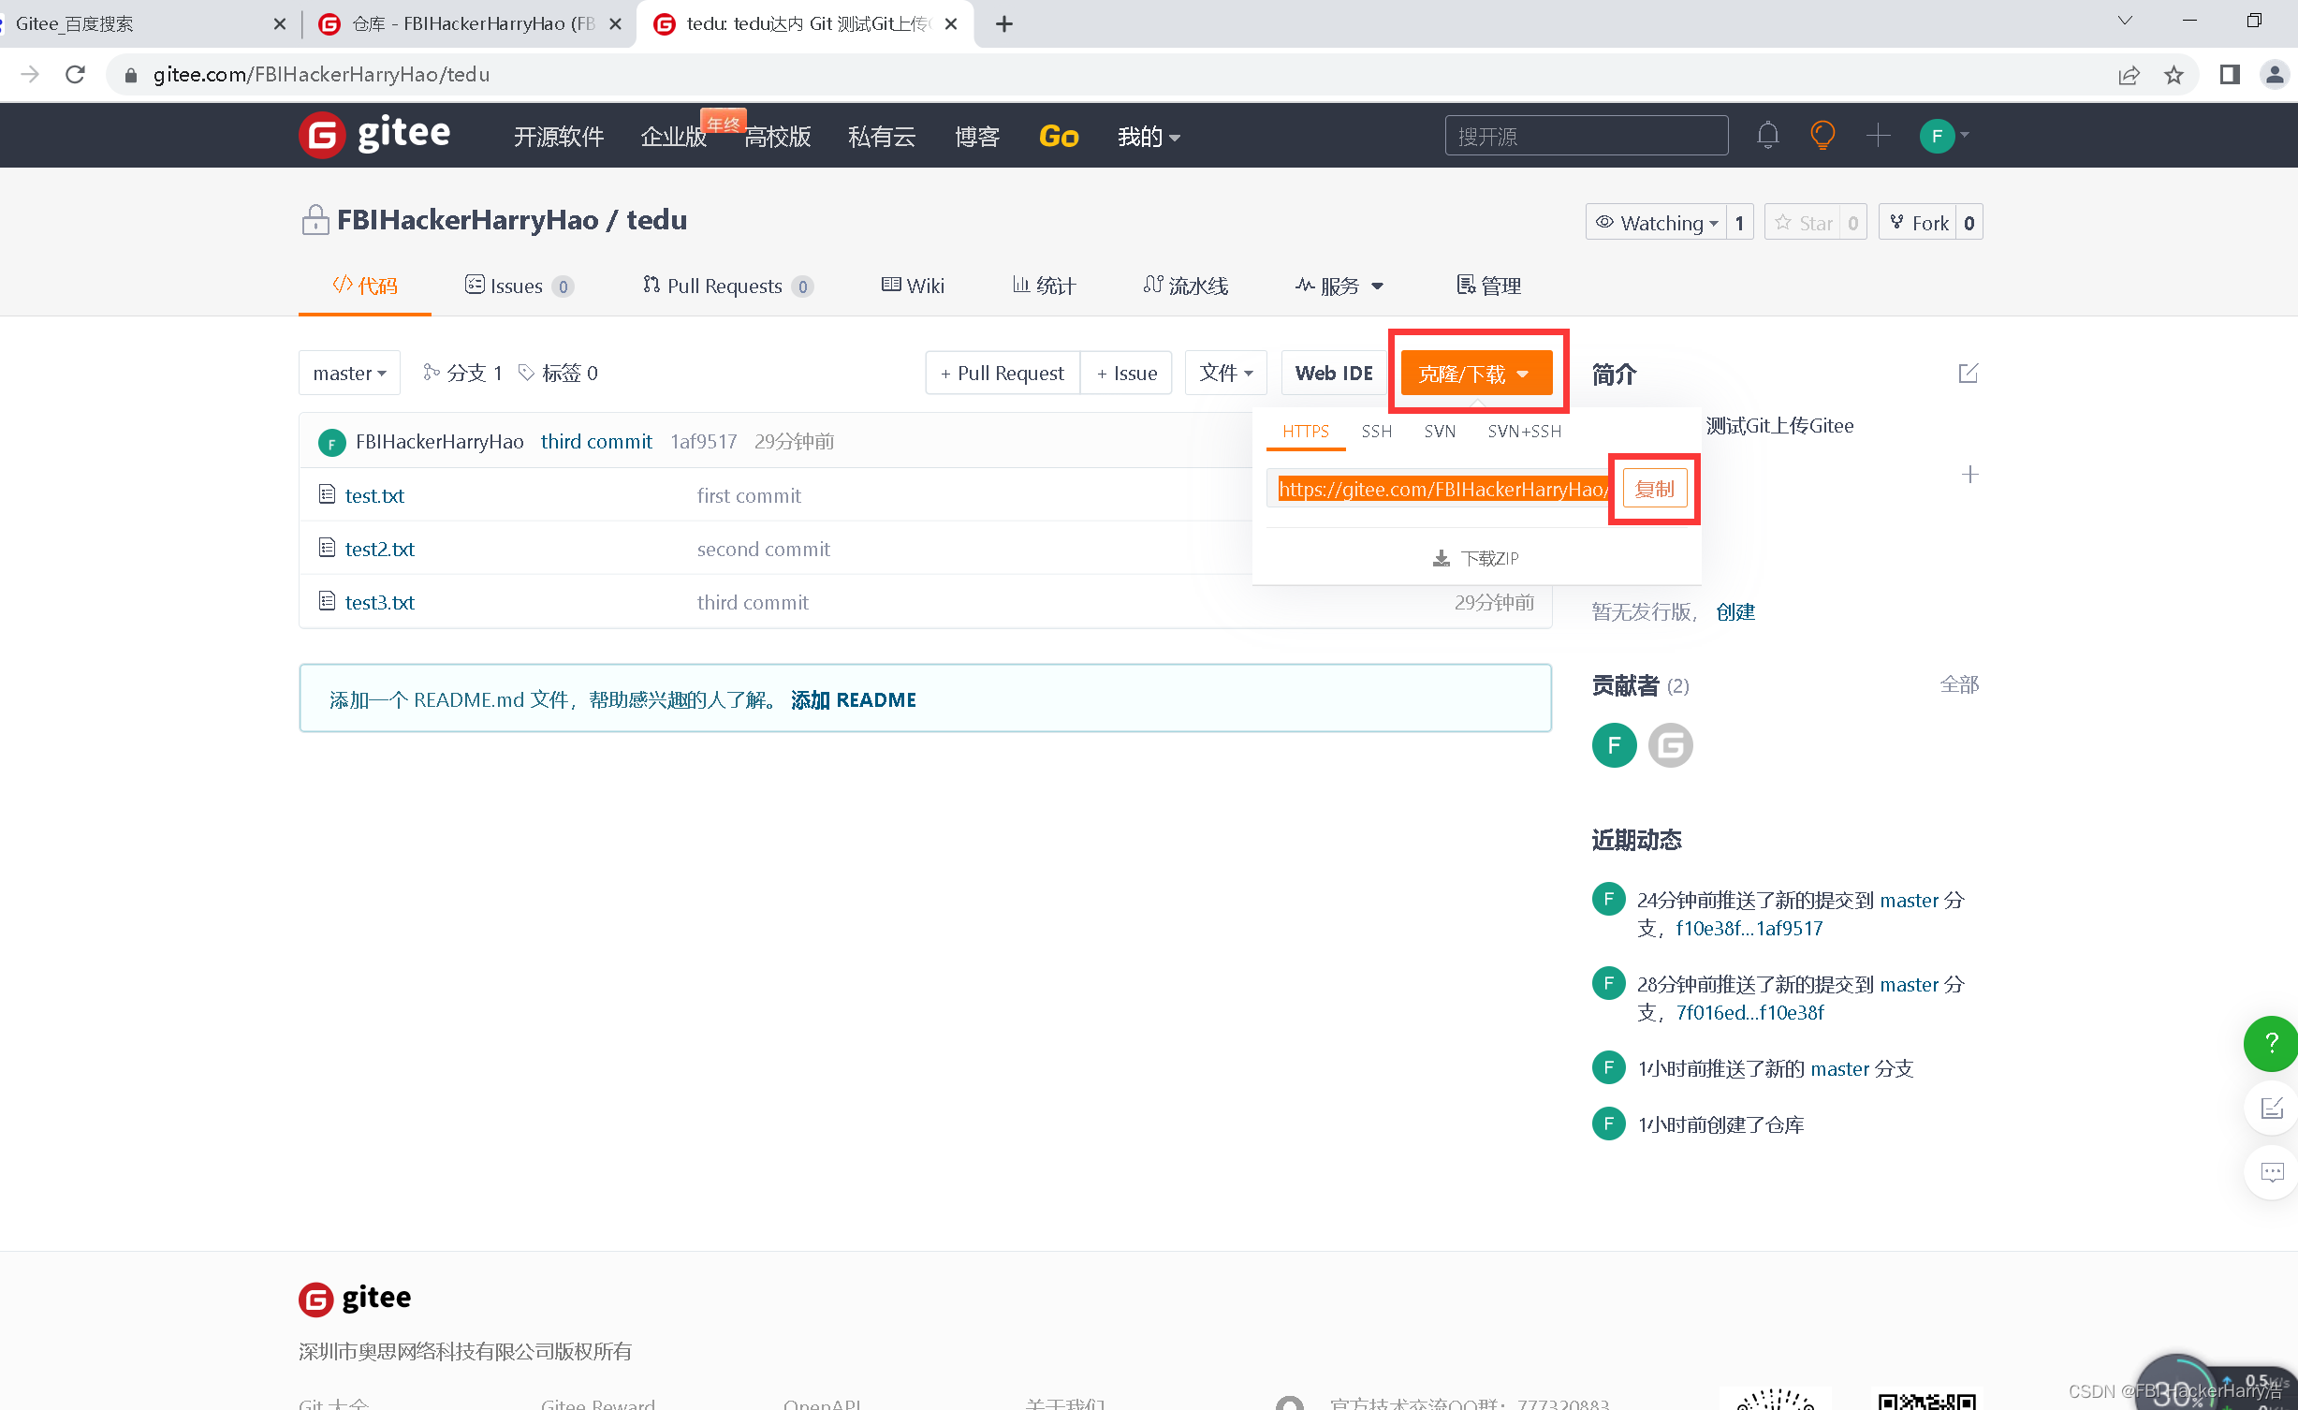Expand the 文件 dropdown
Screen dimensions: 2298x1410
(x=1225, y=373)
